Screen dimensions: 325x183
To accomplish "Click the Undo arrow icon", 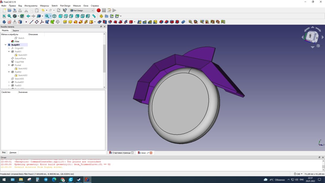I will [x=43, y=10].
